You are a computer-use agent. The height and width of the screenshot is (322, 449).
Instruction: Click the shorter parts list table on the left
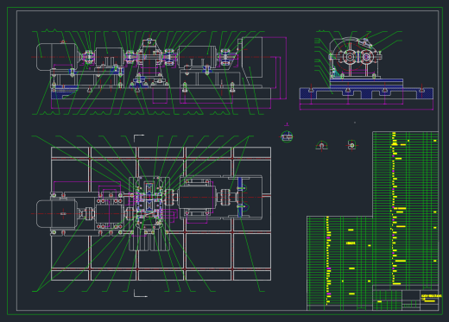(x=339, y=263)
